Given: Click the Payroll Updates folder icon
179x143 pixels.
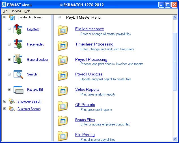Looking at the screenshot, I should (x=63, y=76).
